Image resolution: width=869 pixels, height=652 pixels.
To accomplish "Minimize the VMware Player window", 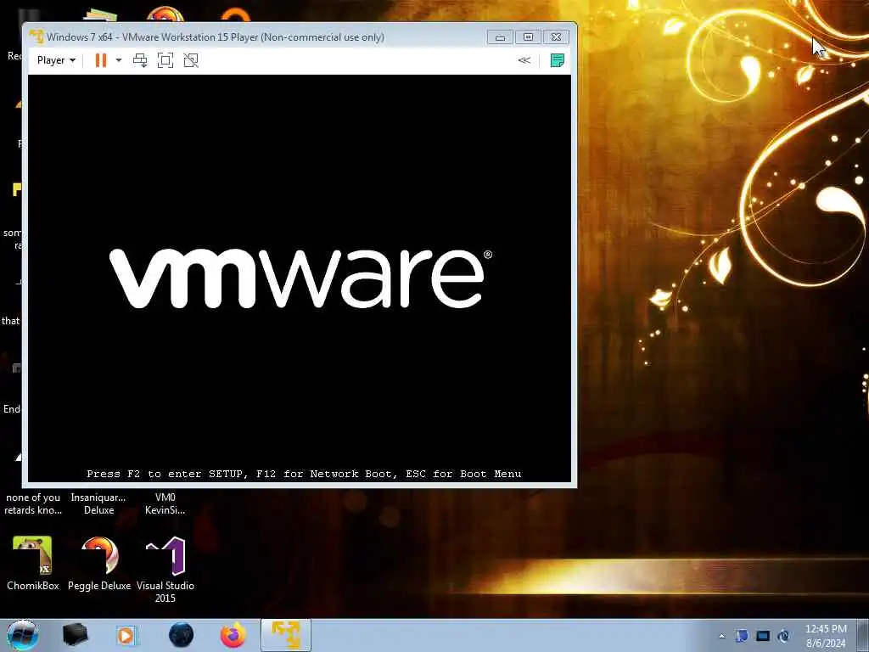I will 501,37.
